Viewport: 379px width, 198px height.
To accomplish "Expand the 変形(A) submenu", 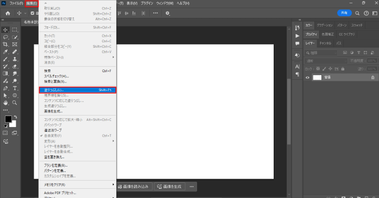I will click(77, 141).
